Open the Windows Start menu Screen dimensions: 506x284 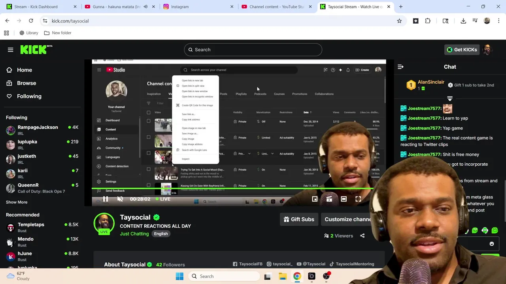pyautogui.click(x=179, y=276)
